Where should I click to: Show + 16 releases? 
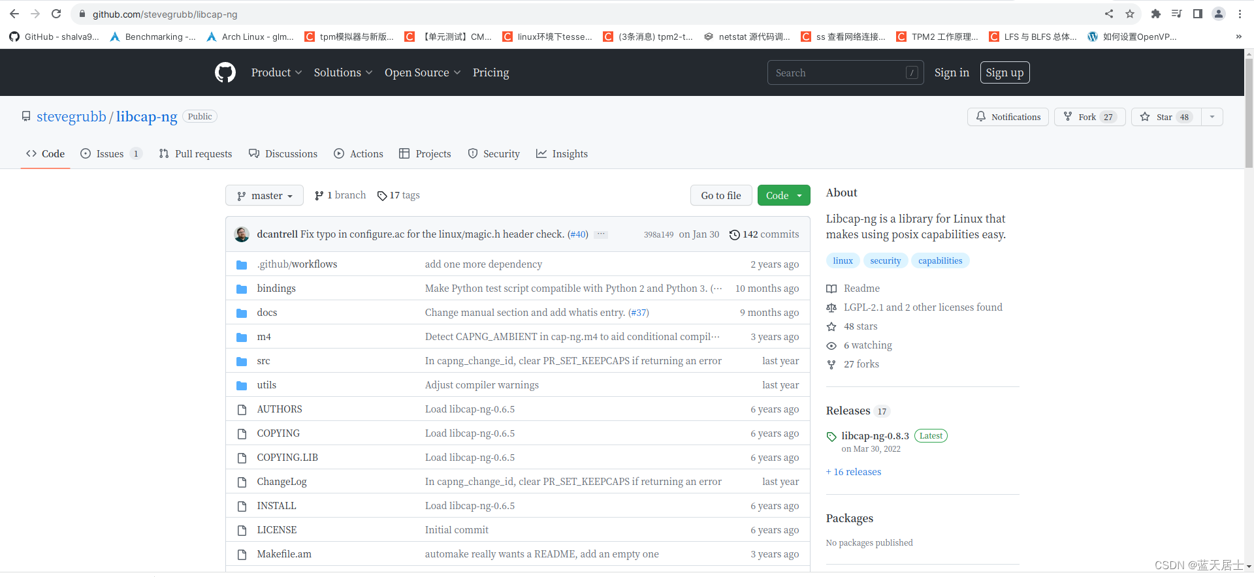click(x=854, y=472)
